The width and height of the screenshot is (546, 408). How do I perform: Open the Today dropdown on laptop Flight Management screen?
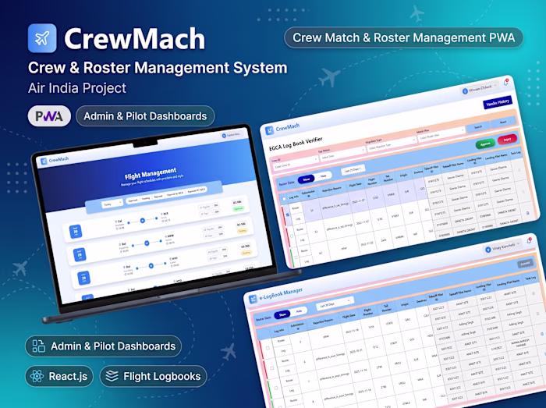[112, 204]
